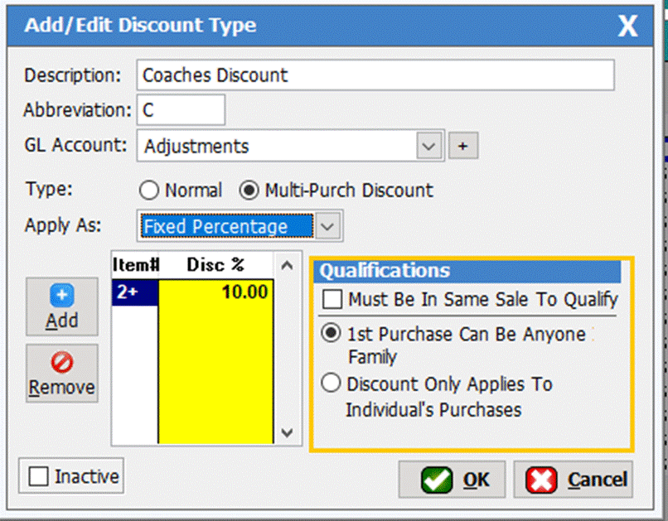This screenshot has height=521, width=668.
Task: Click the Description text field
Action: tap(375, 75)
